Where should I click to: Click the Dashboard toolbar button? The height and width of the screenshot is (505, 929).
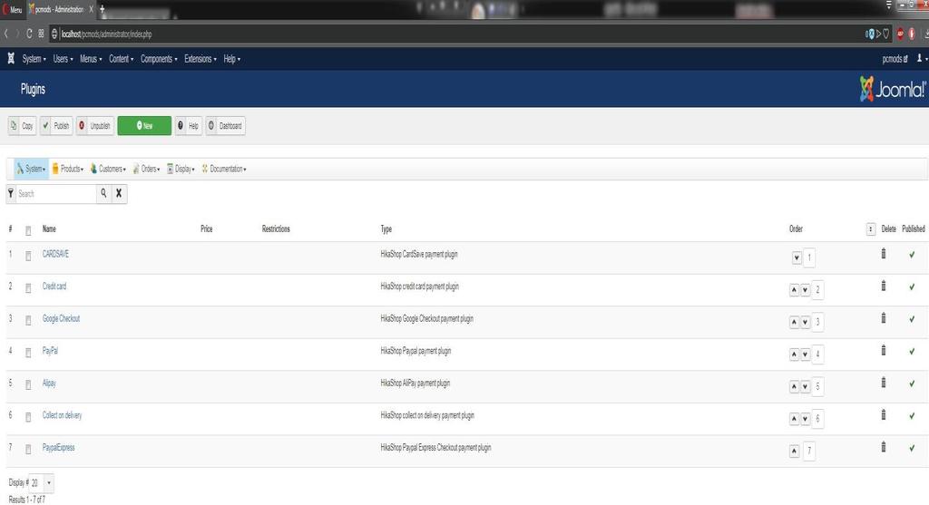coord(225,125)
